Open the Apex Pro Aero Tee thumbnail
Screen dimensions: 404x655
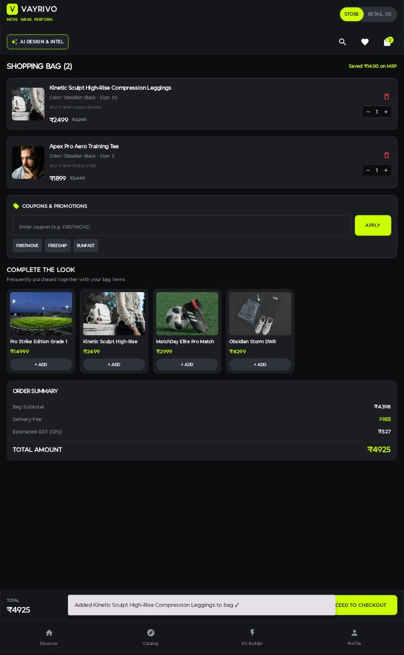tap(28, 162)
